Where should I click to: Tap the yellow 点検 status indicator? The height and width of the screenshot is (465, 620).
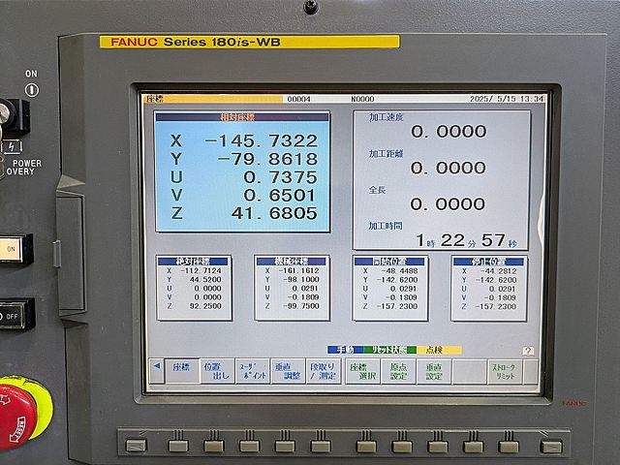pyautogui.click(x=439, y=350)
